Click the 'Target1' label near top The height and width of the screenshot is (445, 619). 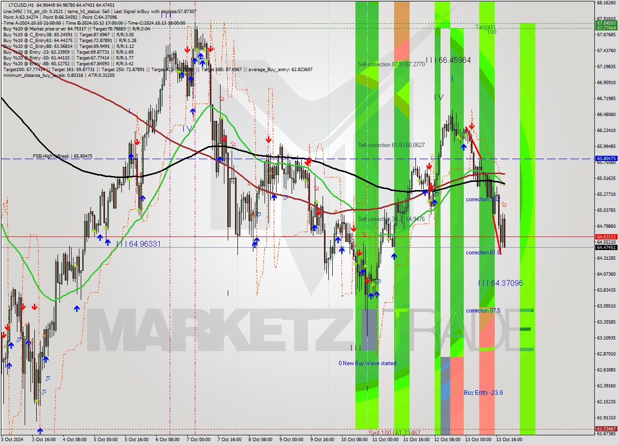tap(486, 27)
